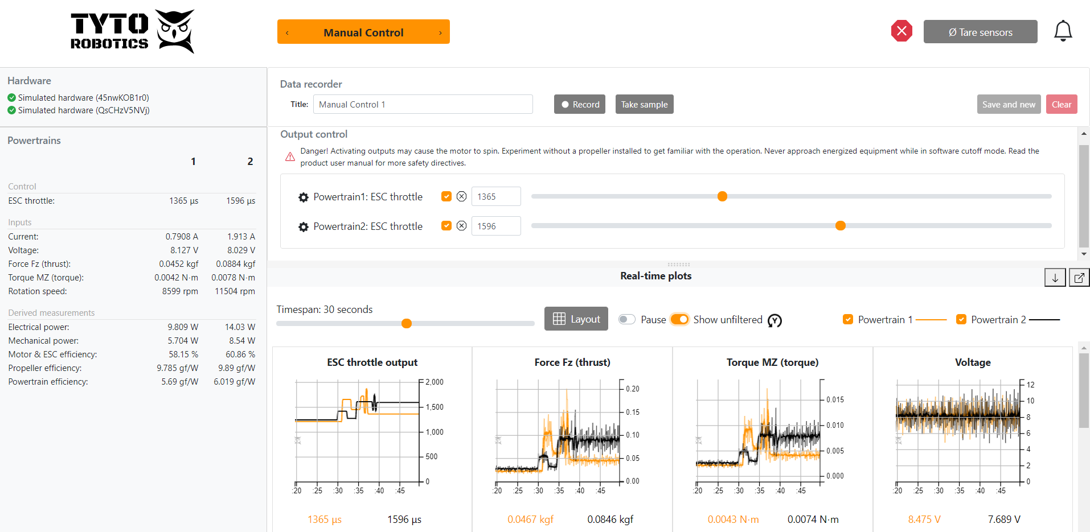1090x532 pixels.
Task: Click the data recorder Title field
Action: click(423, 104)
